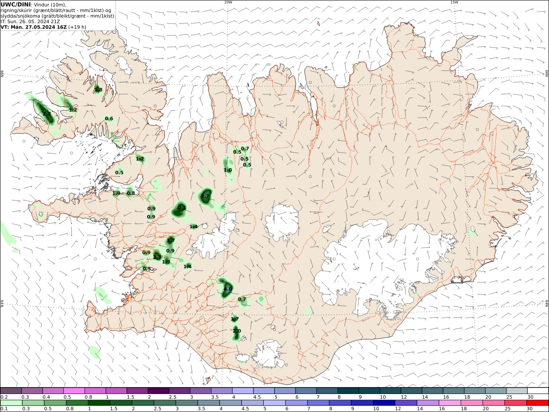Click the 2.2 precipitation value in the Westfjords
The width and height of the screenshot is (549, 412).
47,114
